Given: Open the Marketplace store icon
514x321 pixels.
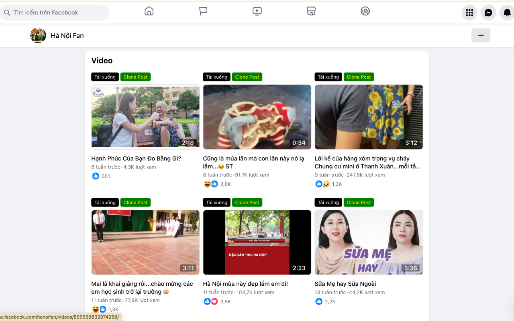Looking at the screenshot, I should [311, 11].
